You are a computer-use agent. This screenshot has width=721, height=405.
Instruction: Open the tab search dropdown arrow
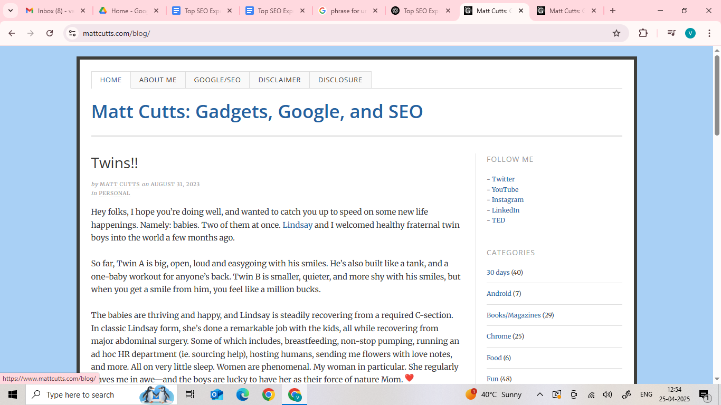tap(10, 11)
